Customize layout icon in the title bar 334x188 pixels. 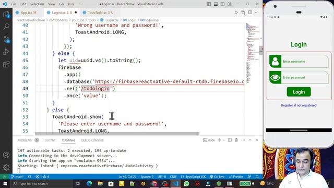pos(230,4)
